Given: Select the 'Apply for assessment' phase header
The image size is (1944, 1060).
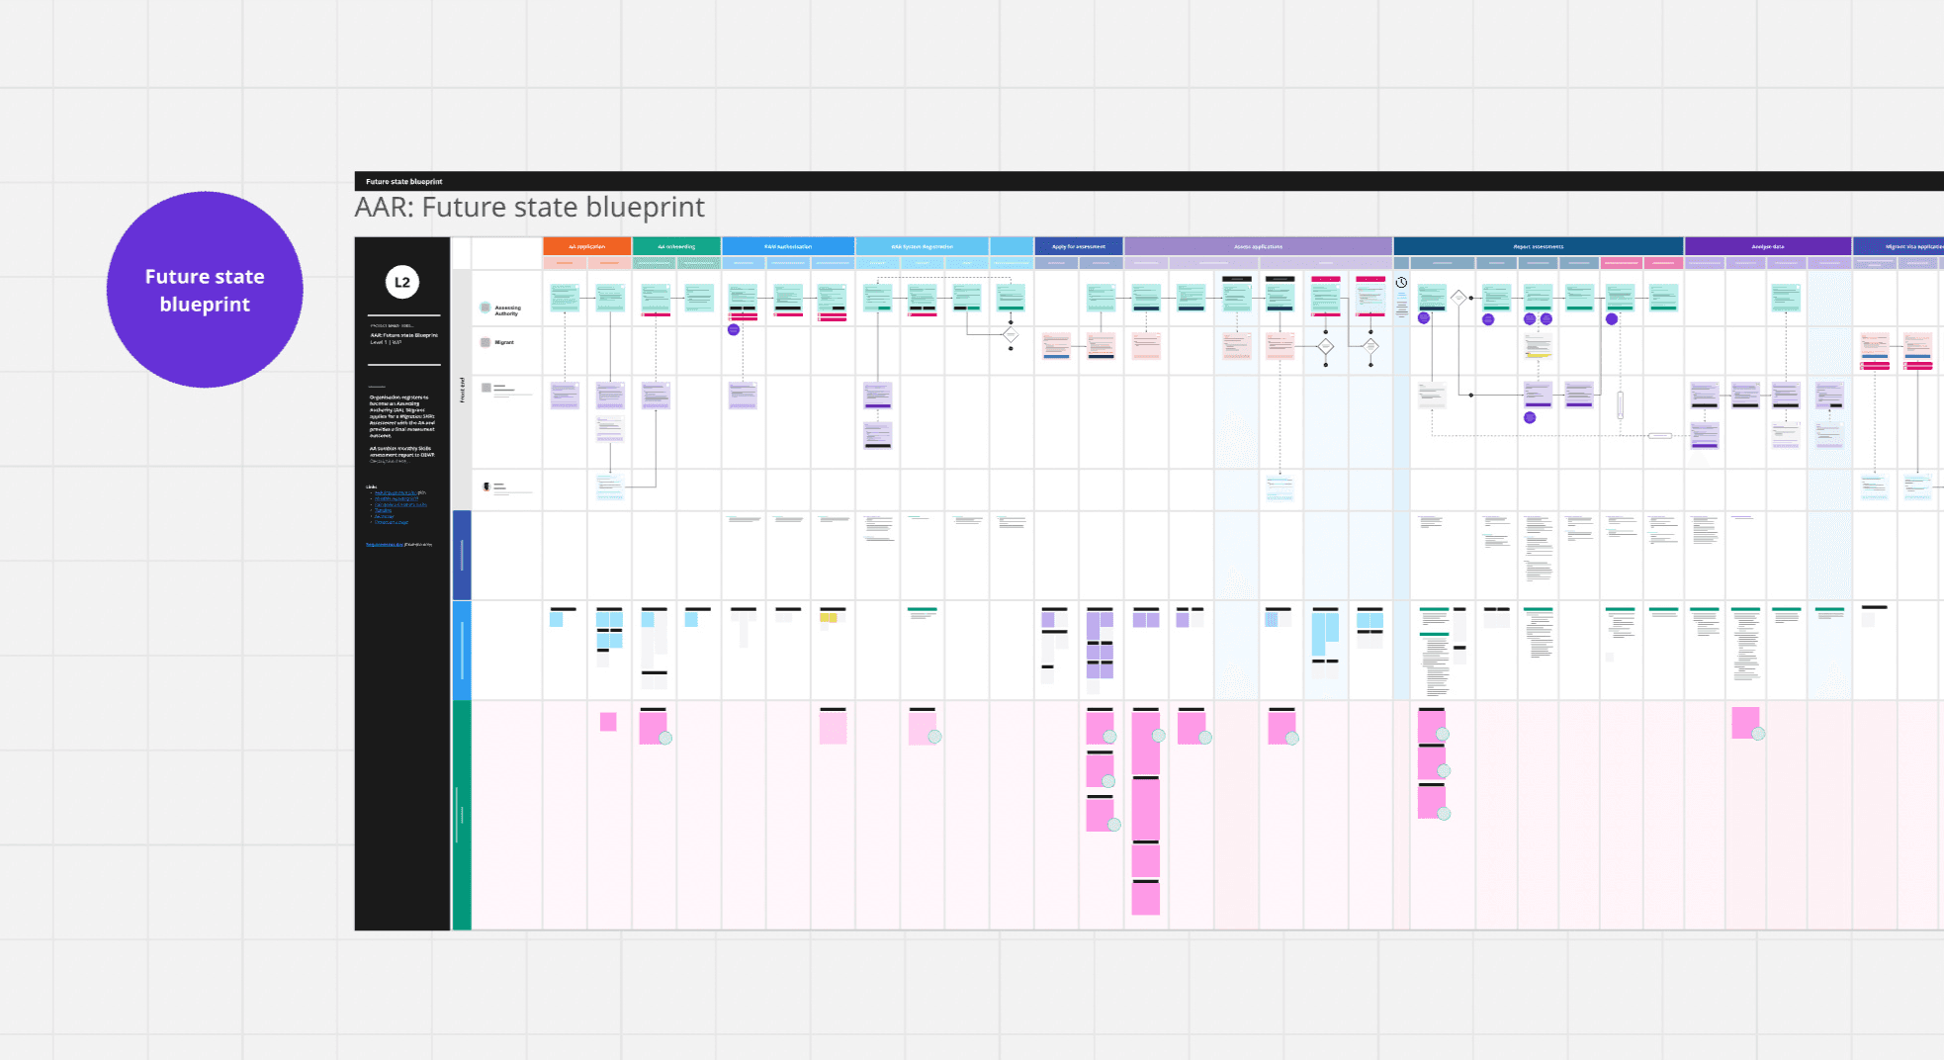Looking at the screenshot, I should (x=1079, y=246).
